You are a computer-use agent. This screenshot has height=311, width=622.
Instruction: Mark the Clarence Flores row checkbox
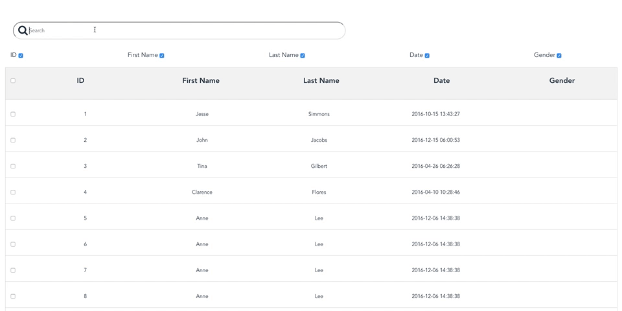pyautogui.click(x=13, y=192)
